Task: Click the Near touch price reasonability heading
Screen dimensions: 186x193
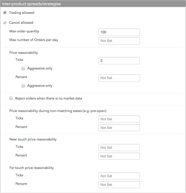Action: point(33,139)
